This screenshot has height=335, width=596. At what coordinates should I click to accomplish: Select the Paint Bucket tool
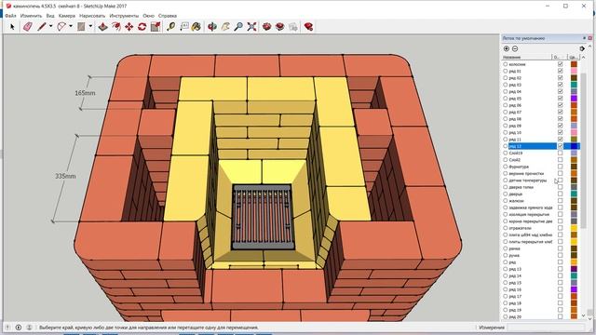coord(196,27)
